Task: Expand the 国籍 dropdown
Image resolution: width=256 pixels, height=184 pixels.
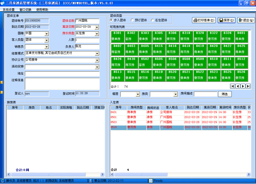Action: 46,34
